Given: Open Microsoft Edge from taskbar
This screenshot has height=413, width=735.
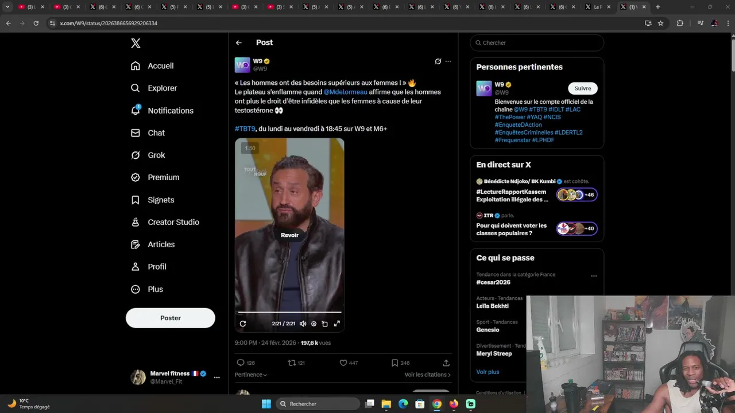Looking at the screenshot, I should [403, 404].
